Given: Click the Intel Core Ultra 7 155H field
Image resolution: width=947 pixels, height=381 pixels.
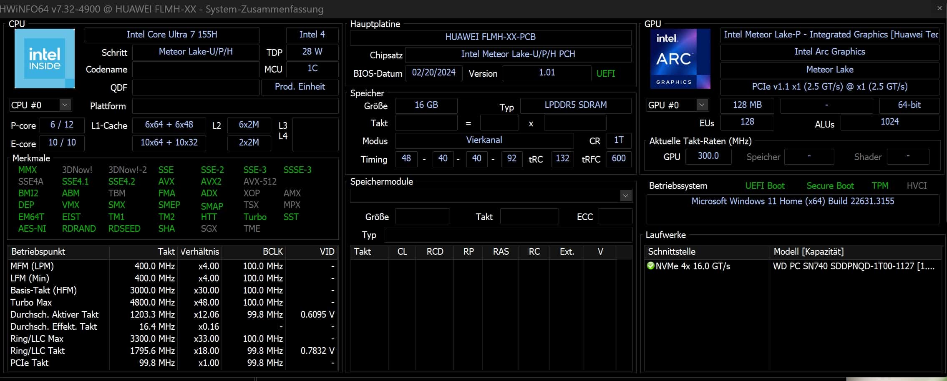Looking at the screenshot, I should pyautogui.click(x=172, y=35).
